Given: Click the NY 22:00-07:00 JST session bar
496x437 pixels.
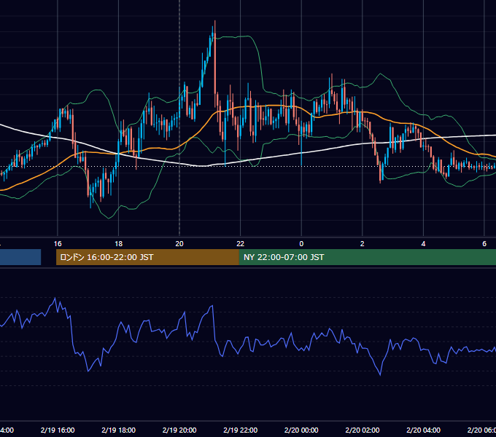Looking at the screenshot, I should (367, 257).
